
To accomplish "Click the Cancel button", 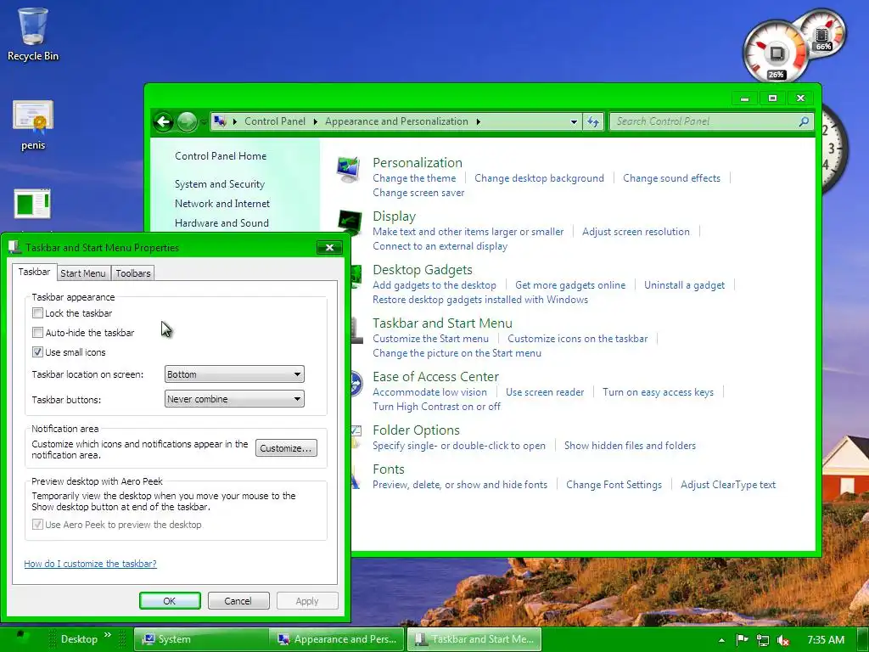I will click(x=238, y=600).
